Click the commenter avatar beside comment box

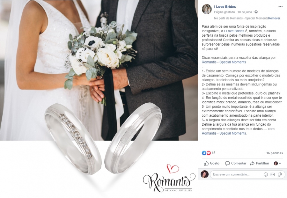tap(204, 174)
